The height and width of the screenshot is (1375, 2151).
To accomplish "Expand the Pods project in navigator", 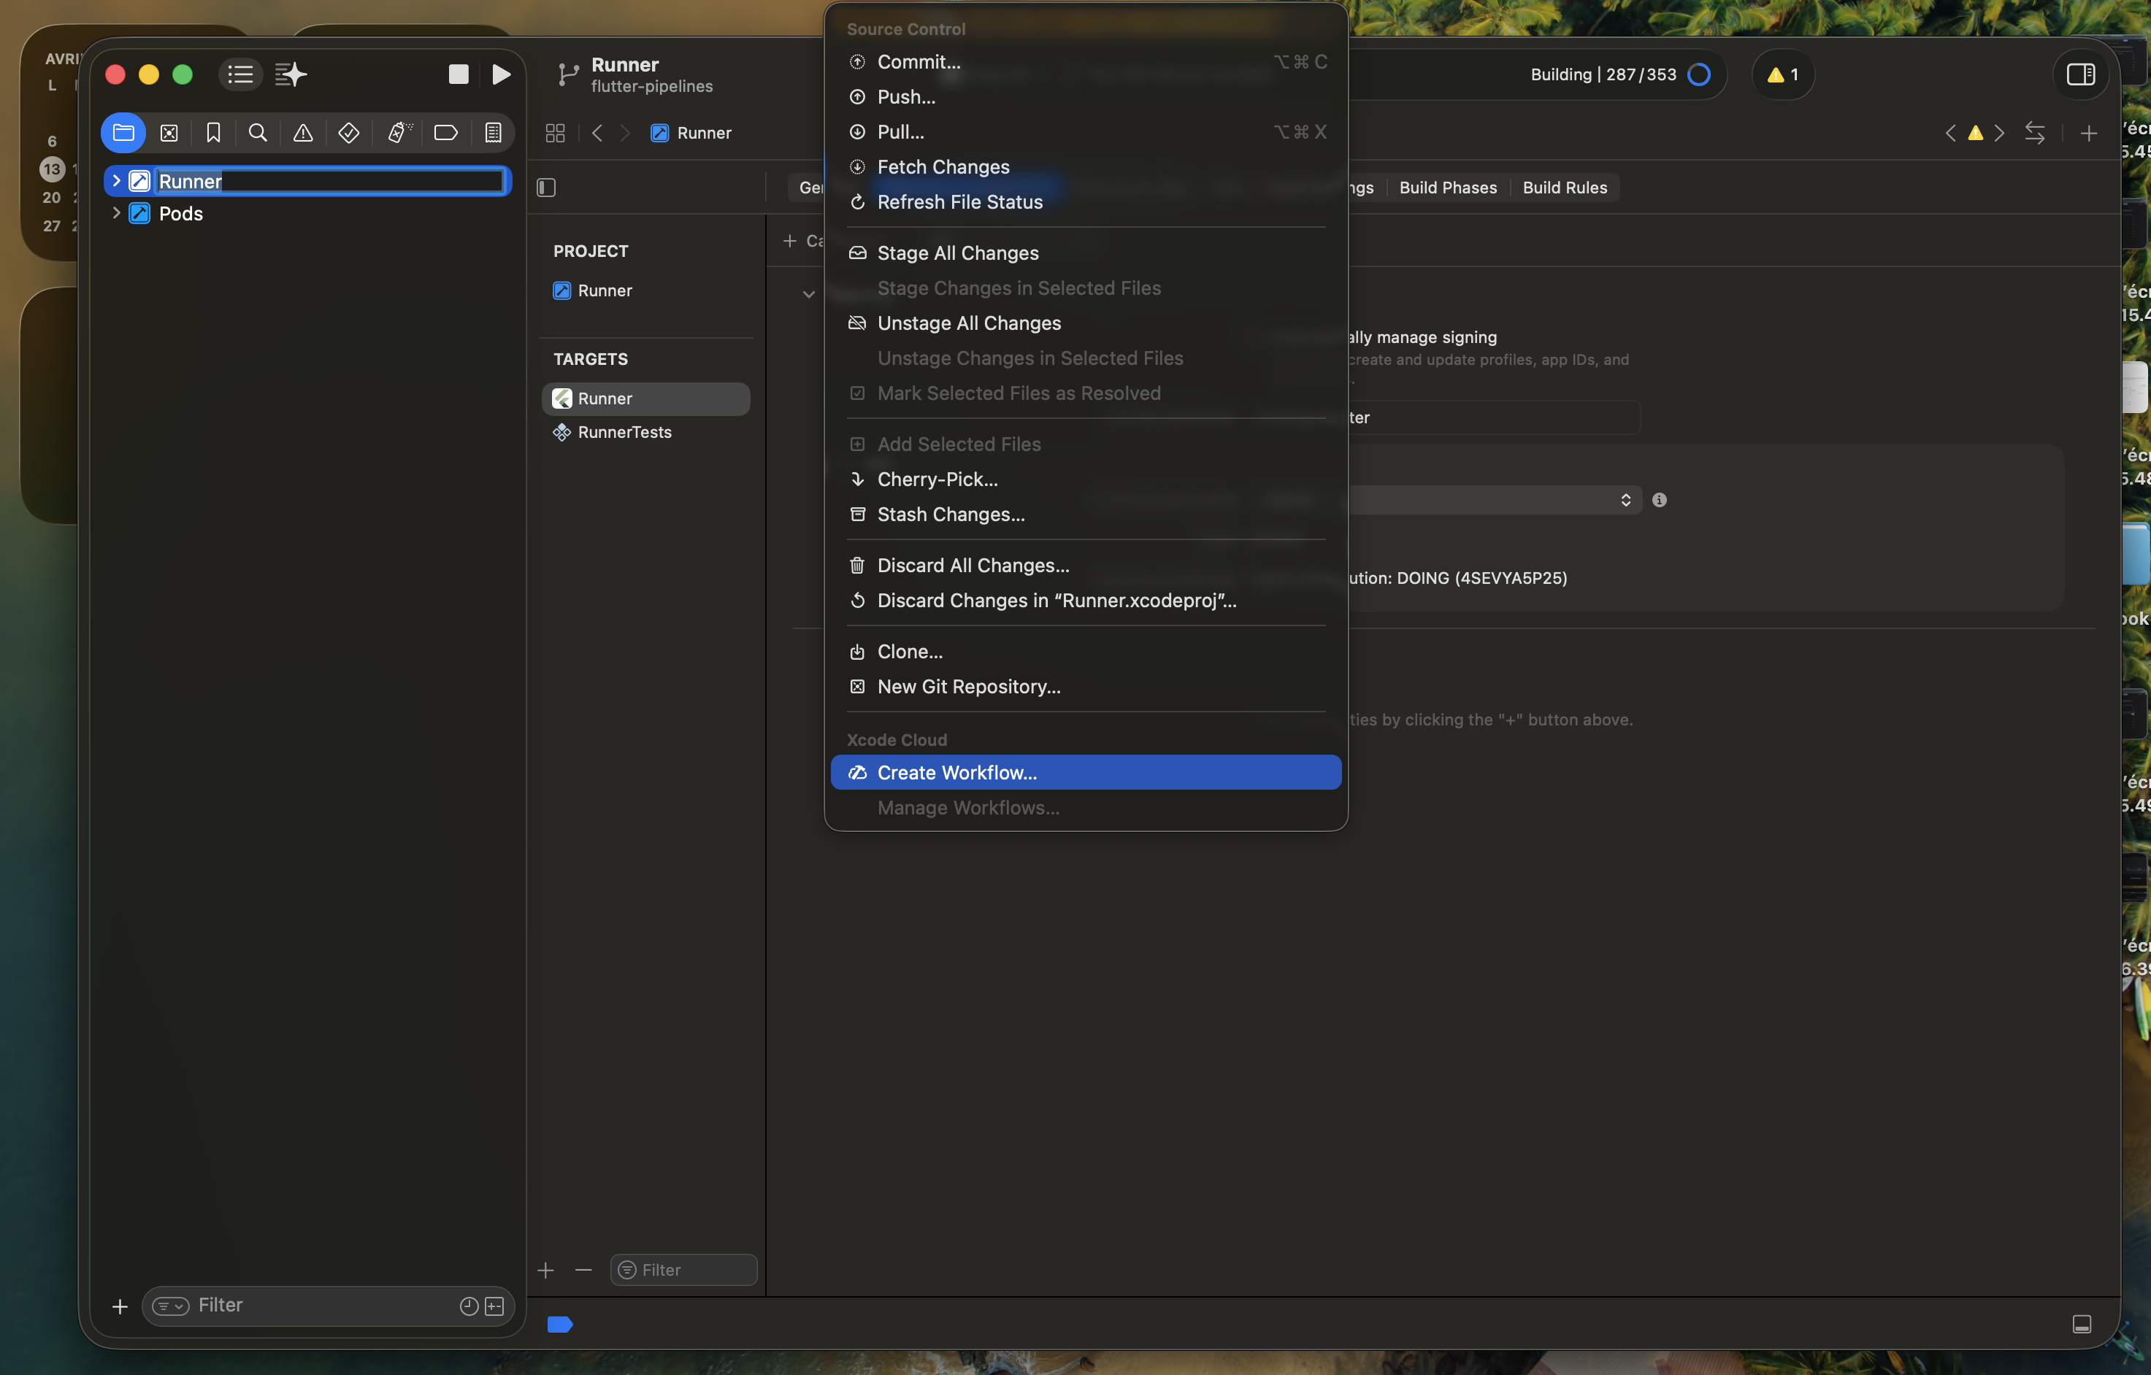I will (x=116, y=213).
